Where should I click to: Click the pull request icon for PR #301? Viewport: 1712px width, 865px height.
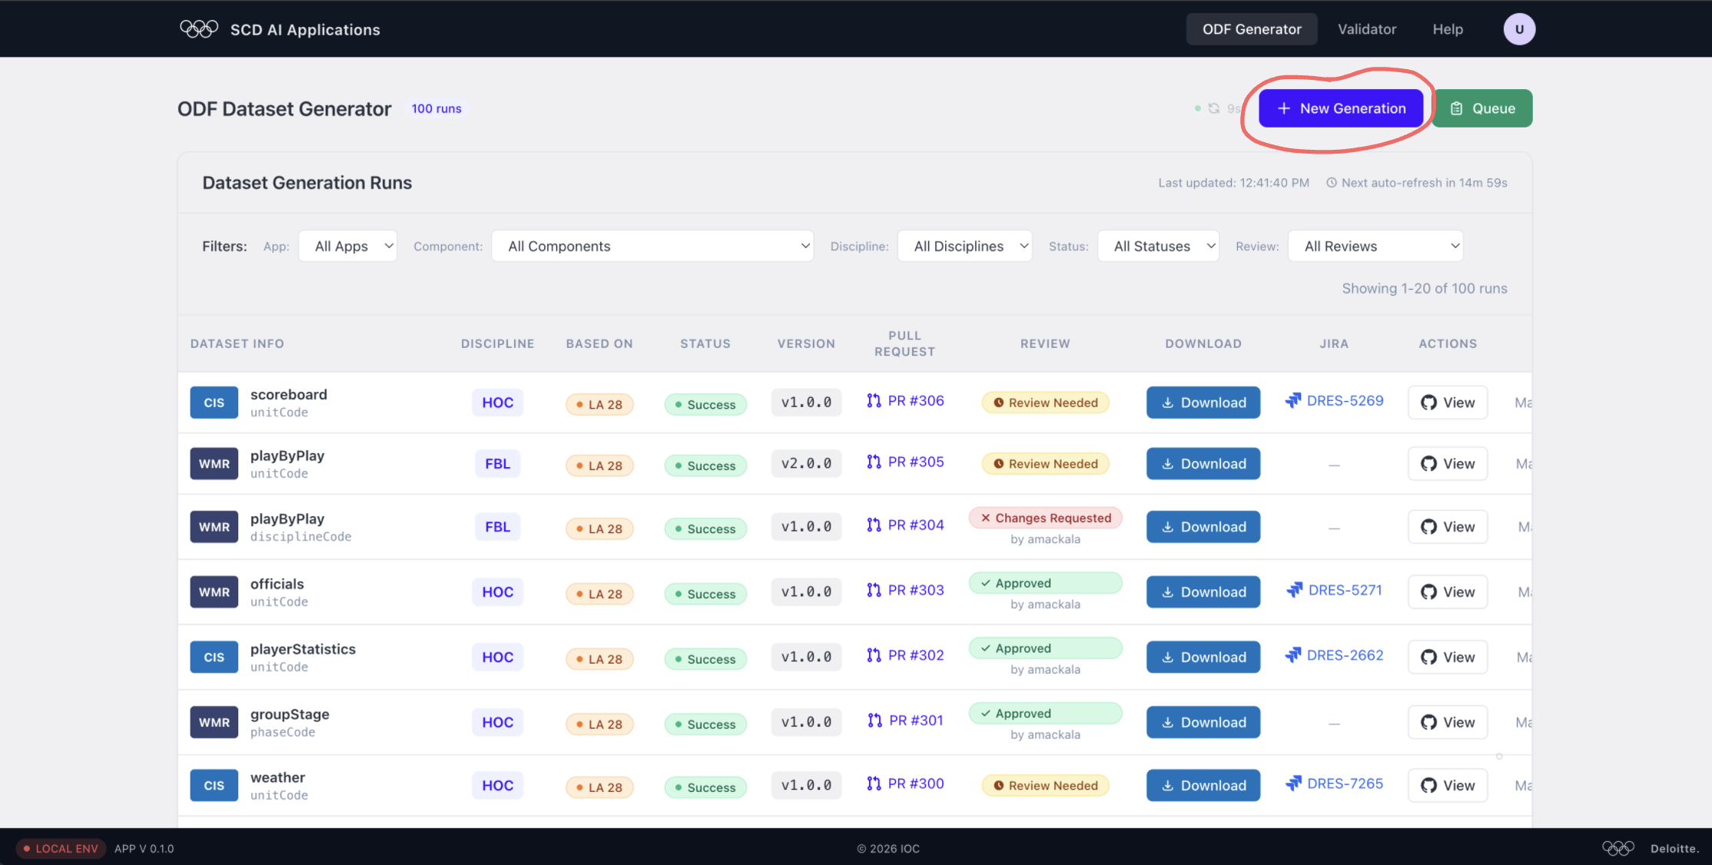click(875, 721)
